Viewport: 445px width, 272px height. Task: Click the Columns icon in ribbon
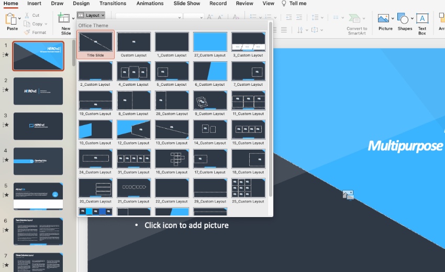(x=336, y=17)
